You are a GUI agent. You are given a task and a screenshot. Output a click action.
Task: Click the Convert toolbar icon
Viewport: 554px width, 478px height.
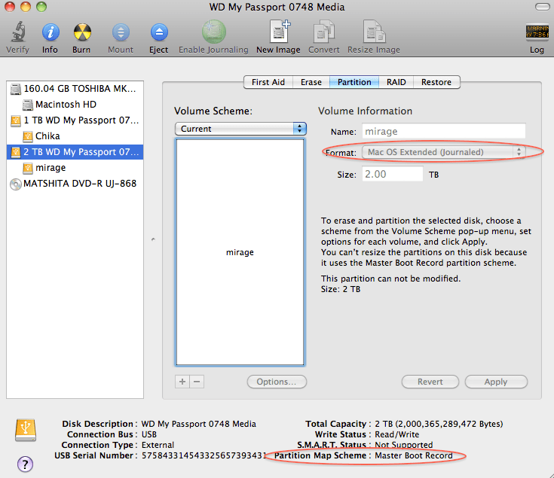point(323,32)
